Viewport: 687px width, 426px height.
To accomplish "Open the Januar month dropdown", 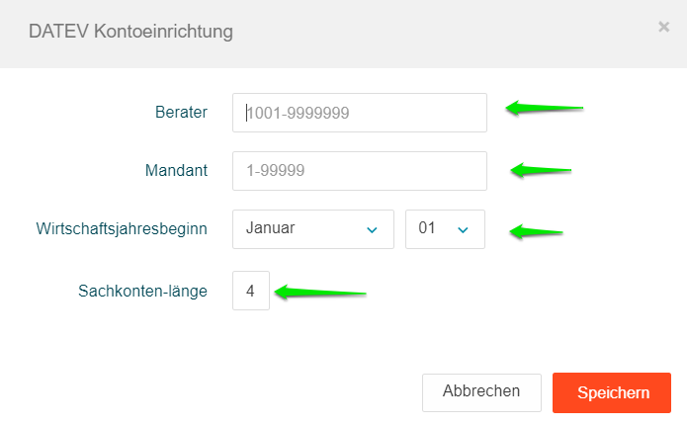I will [x=312, y=228].
